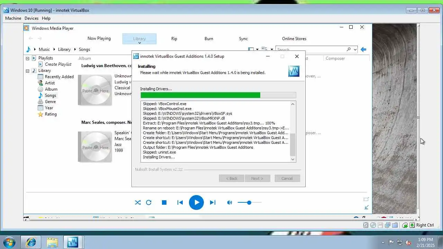Expand the search box dropdown arrow
Viewport: 443px width, 249px height.
[x=355, y=49]
